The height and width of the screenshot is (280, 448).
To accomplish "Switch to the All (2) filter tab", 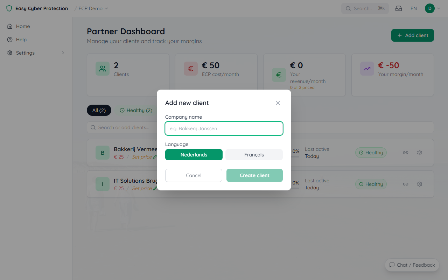I will click(x=99, y=110).
